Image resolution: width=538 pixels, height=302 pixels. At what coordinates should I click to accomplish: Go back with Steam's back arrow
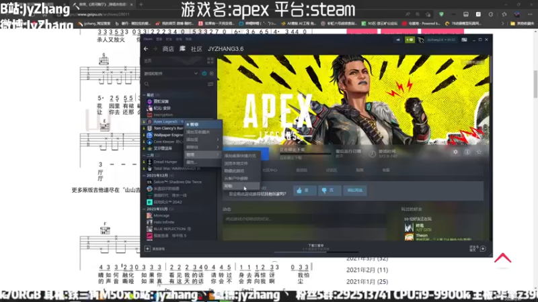click(x=146, y=49)
